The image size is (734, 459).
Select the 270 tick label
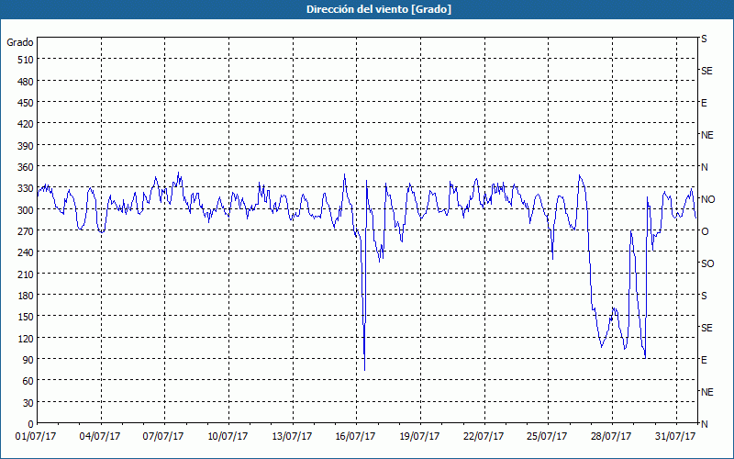tap(26, 231)
